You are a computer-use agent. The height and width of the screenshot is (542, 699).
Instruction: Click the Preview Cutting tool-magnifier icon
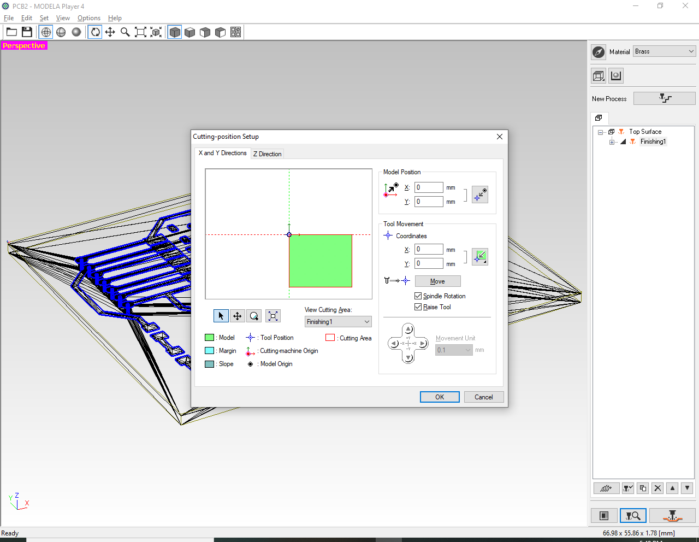point(633,515)
